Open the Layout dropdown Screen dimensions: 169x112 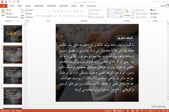[30, 10]
